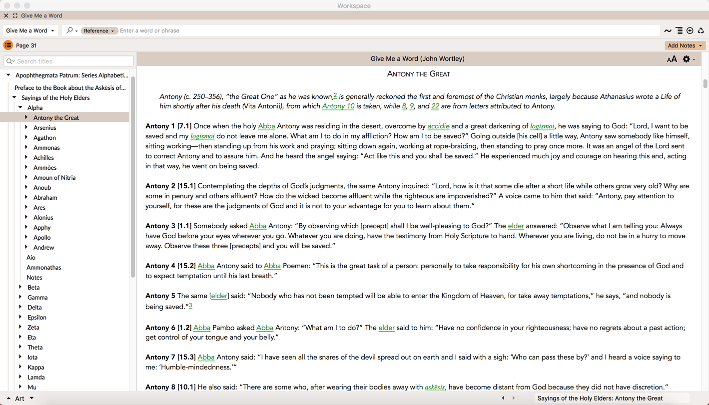
Task: Focus the Search titles field
Action: pyautogui.click(x=68, y=61)
